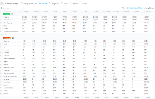Open the Air Fares task
This screenshot has width=155, height=99.
[6, 79]
